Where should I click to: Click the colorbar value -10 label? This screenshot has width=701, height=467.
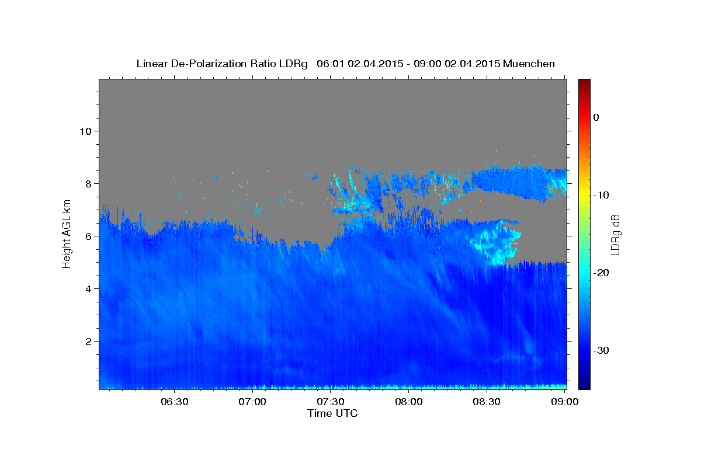(602, 195)
